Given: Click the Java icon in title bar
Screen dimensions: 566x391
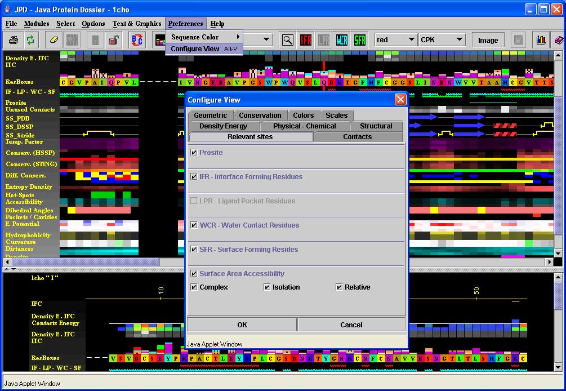Looking at the screenshot, I should [8, 9].
